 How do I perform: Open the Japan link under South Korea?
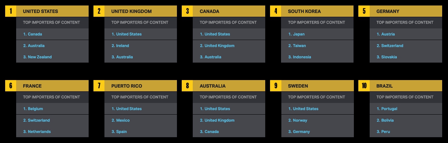(296, 34)
